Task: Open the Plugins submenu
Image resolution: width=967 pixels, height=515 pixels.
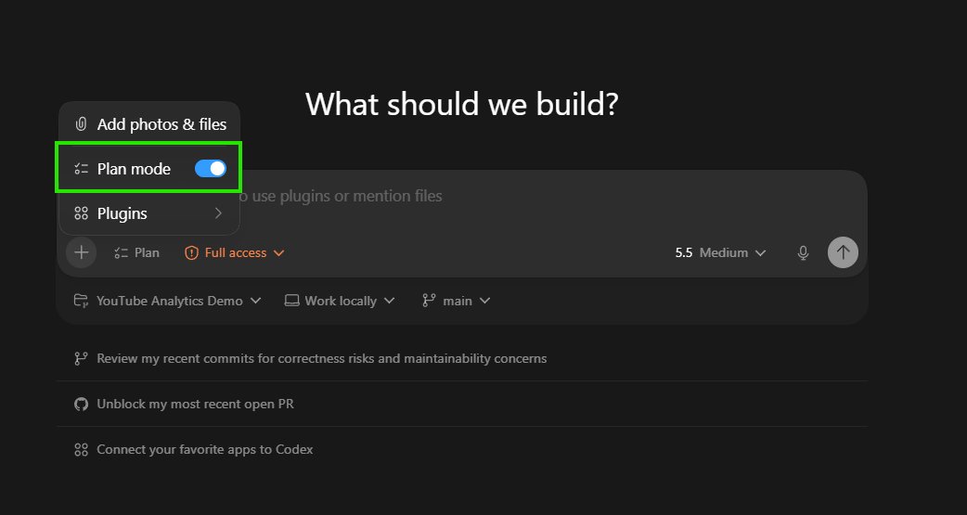Action: pos(149,213)
